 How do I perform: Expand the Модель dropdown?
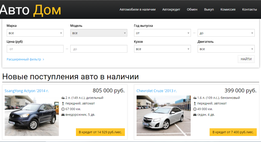[99, 33]
